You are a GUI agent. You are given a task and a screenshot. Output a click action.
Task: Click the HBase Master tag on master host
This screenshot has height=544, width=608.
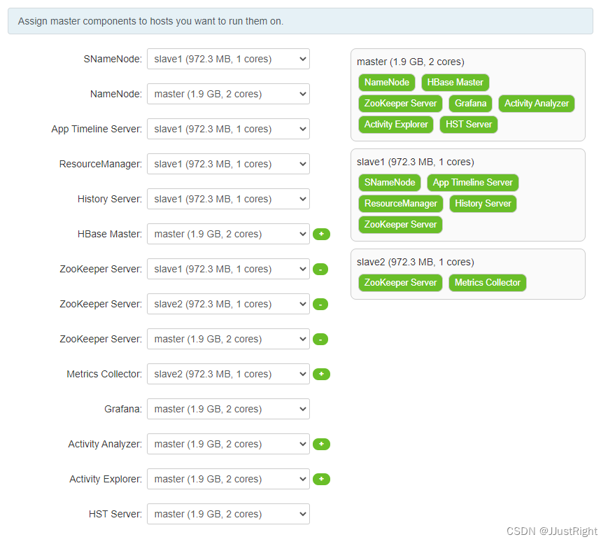coord(455,82)
